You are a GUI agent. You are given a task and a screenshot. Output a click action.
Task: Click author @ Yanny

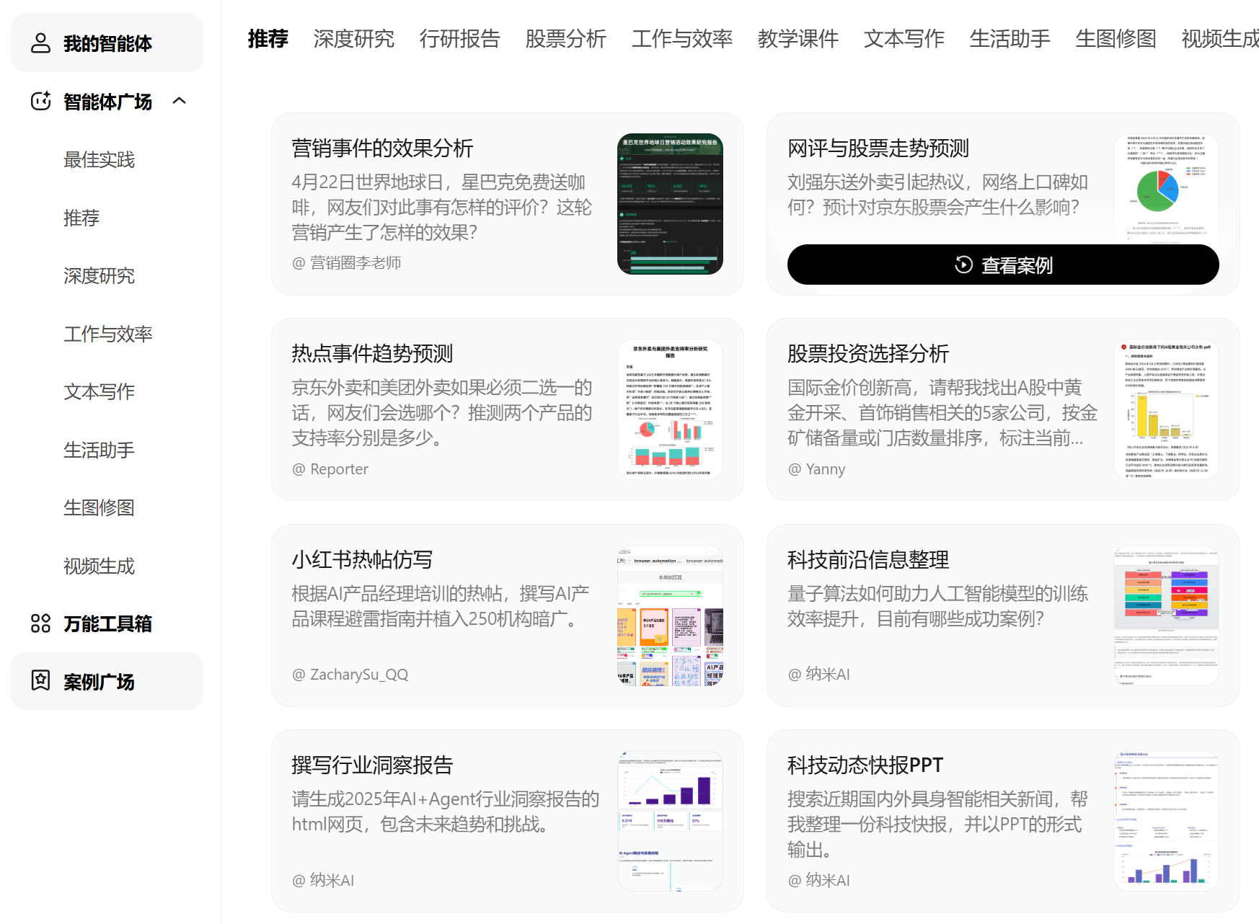(816, 468)
